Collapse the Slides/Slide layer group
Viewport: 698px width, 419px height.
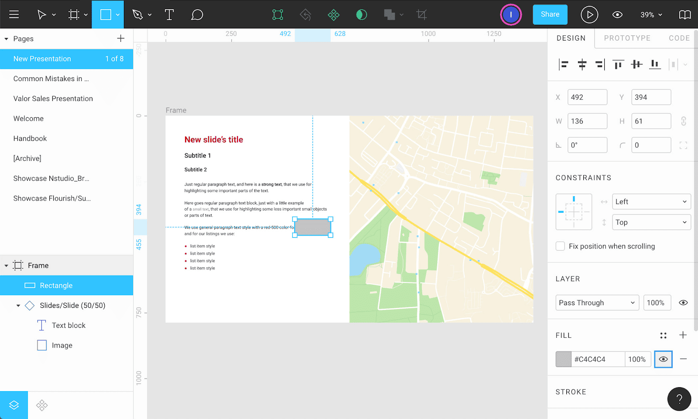[18, 306]
